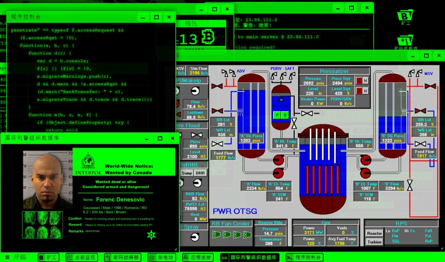Click the red steam valve beside ADV on loop A
Screen dimensions: 445x262
pos(217,86)
